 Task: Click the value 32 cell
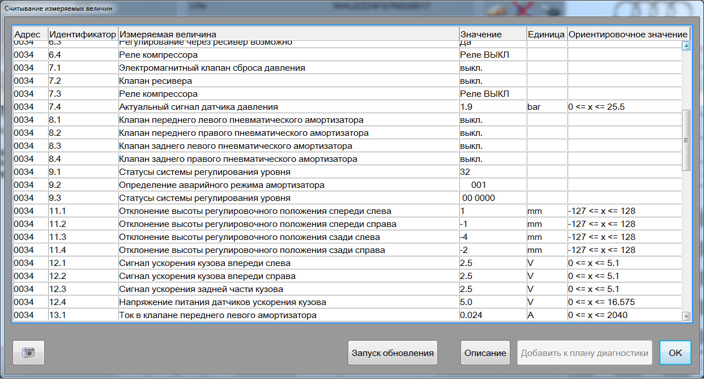click(493, 172)
